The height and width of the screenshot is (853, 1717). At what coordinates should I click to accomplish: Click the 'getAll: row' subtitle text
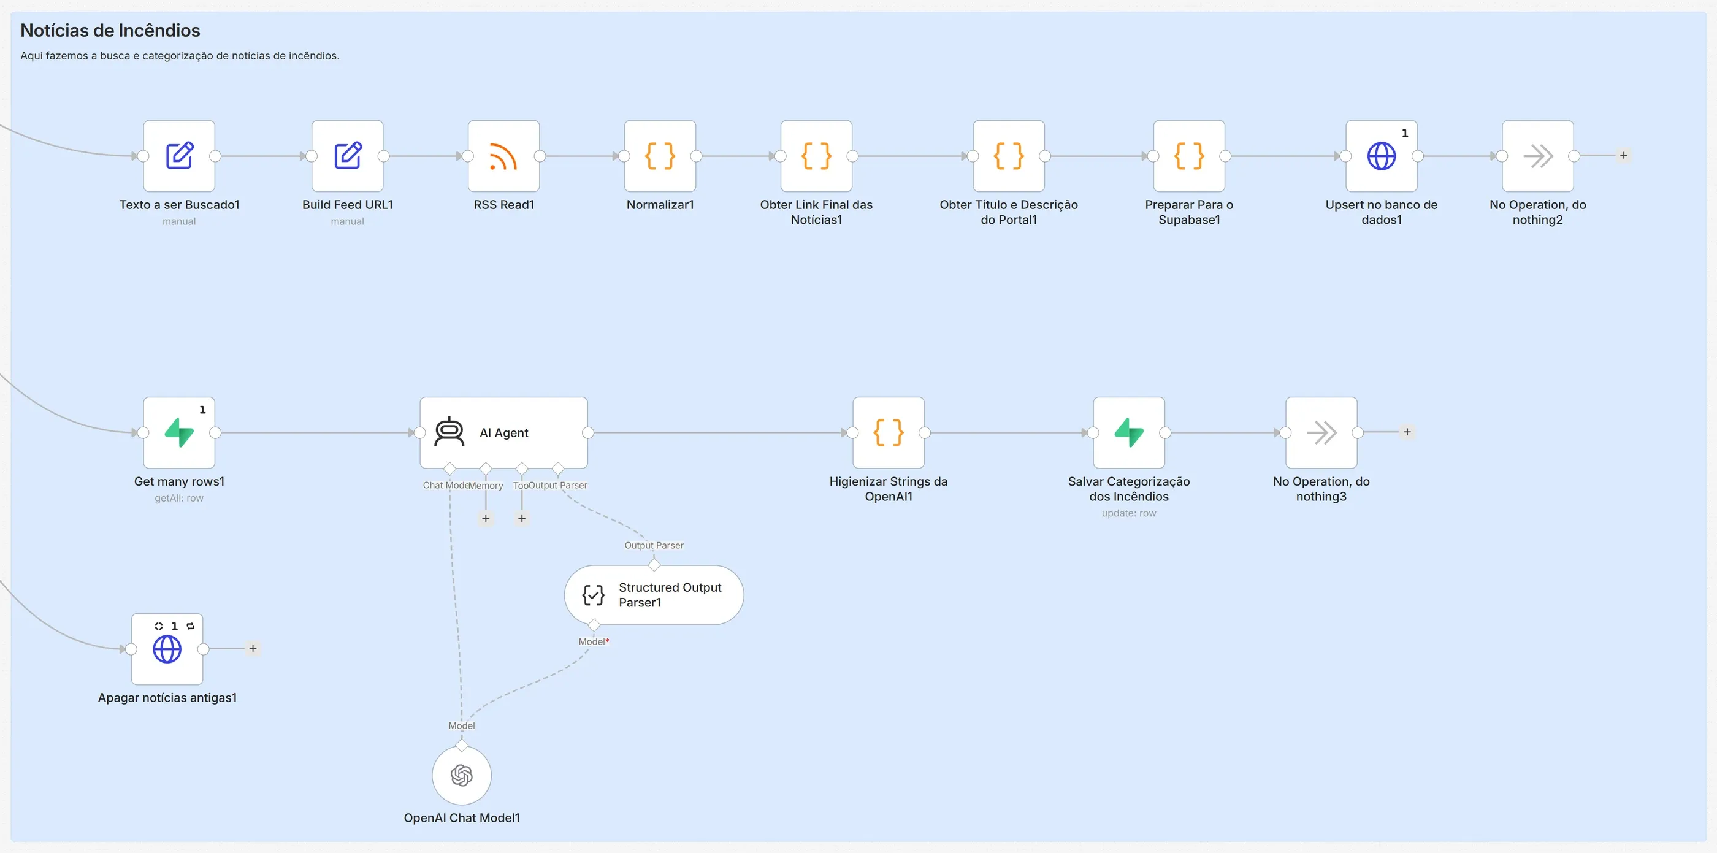179,498
